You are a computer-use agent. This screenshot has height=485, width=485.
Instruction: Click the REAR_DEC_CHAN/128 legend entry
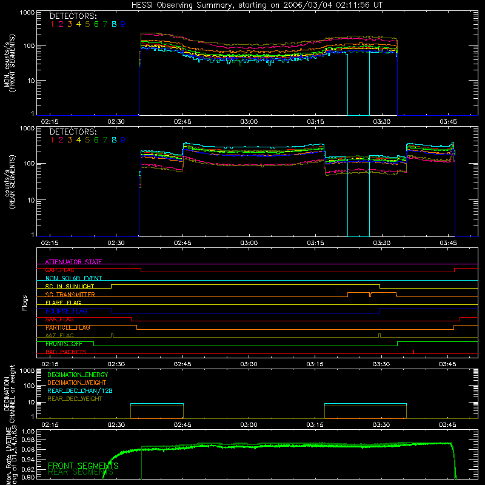point(80,390)
